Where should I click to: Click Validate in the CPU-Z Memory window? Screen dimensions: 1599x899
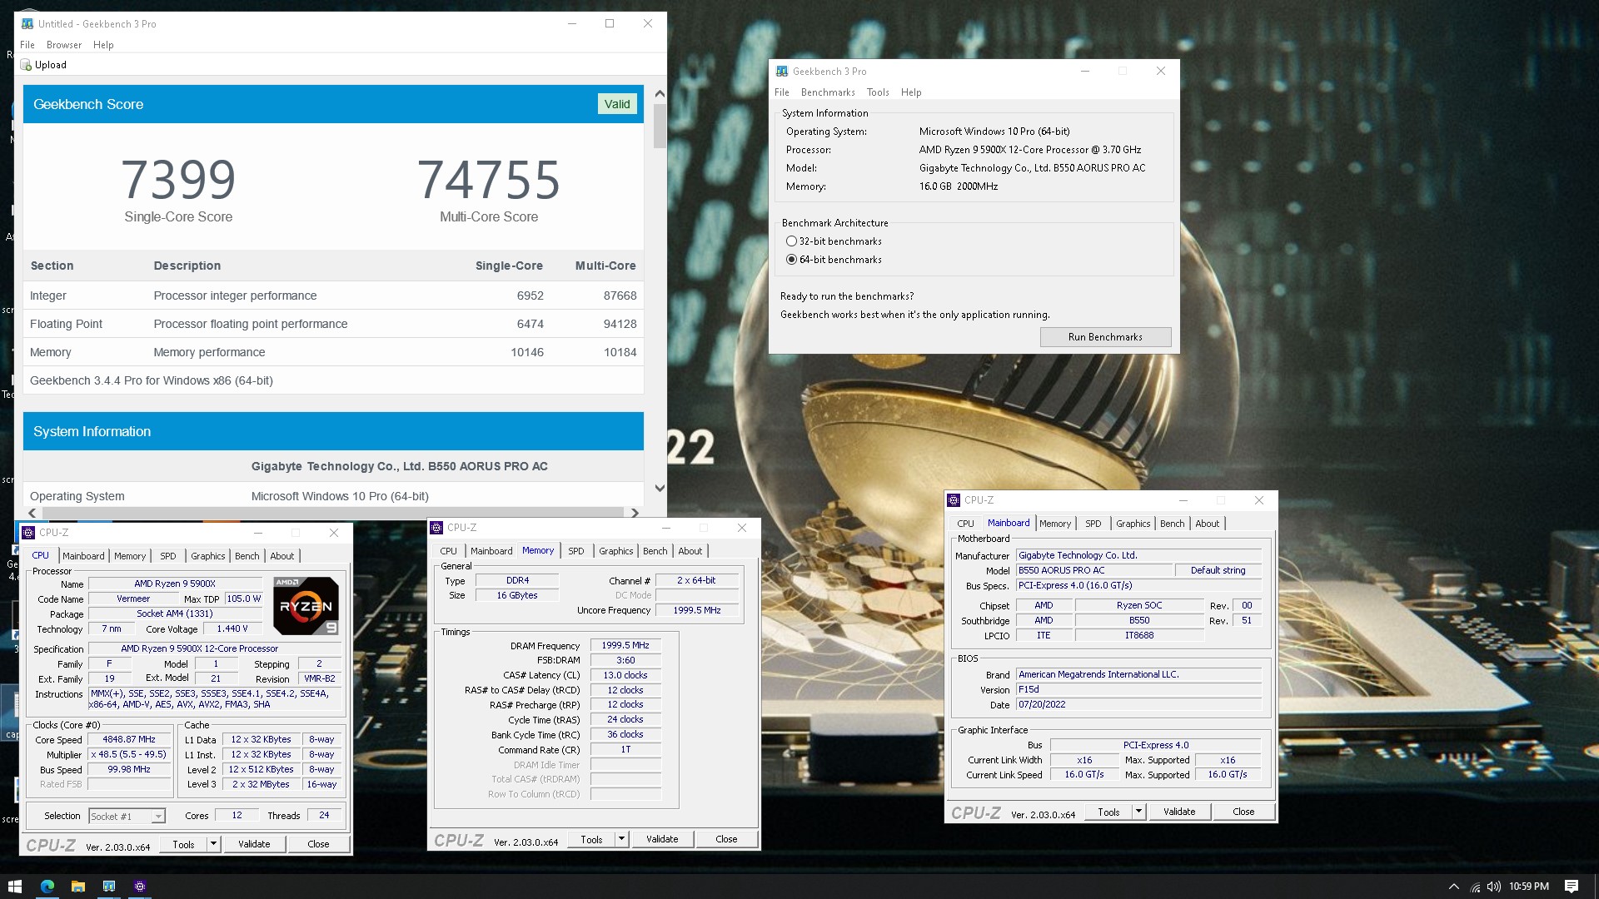662,839
